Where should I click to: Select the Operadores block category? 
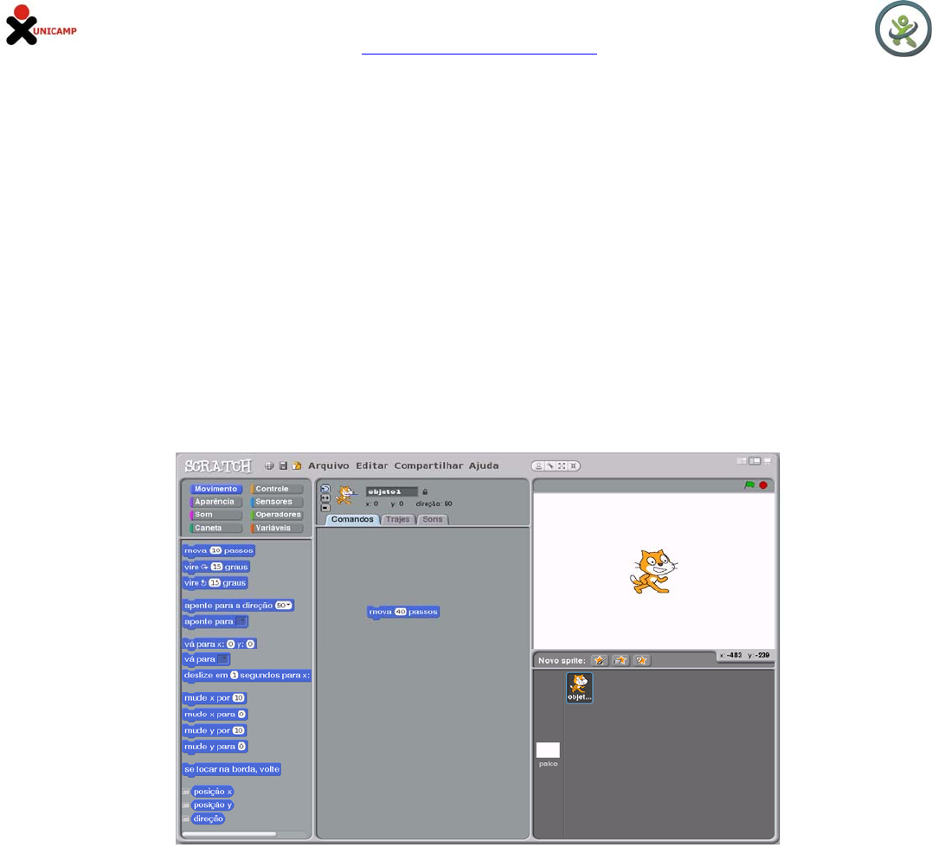click(x=277, y=516)
